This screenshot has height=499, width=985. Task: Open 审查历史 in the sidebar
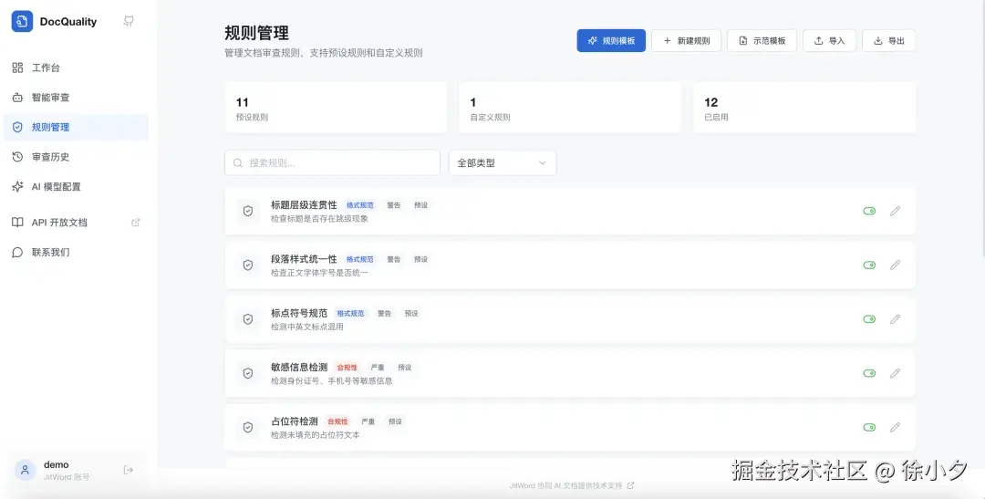(x=77, y=157)
